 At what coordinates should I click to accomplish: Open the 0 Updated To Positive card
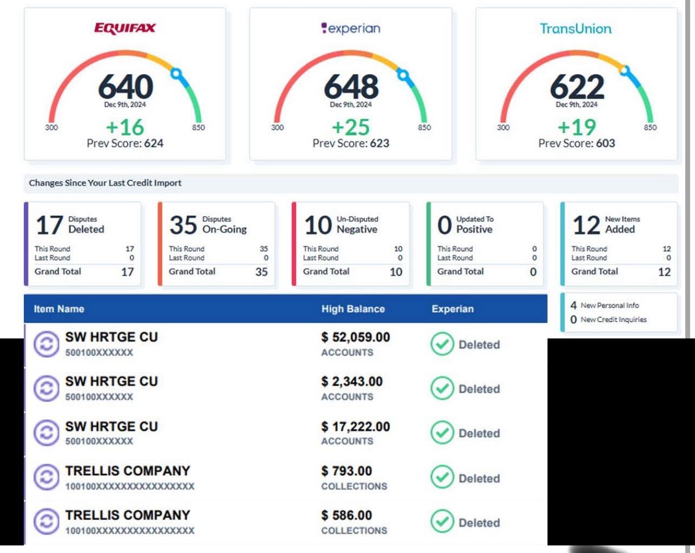(x=485, y=243)
